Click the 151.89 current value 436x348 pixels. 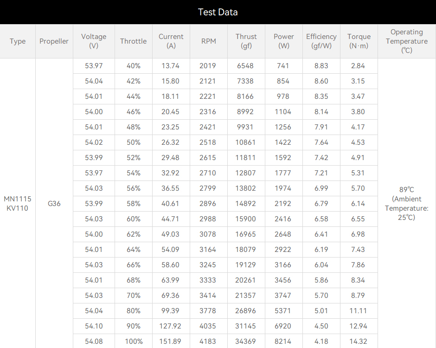[x=170, y=342]
